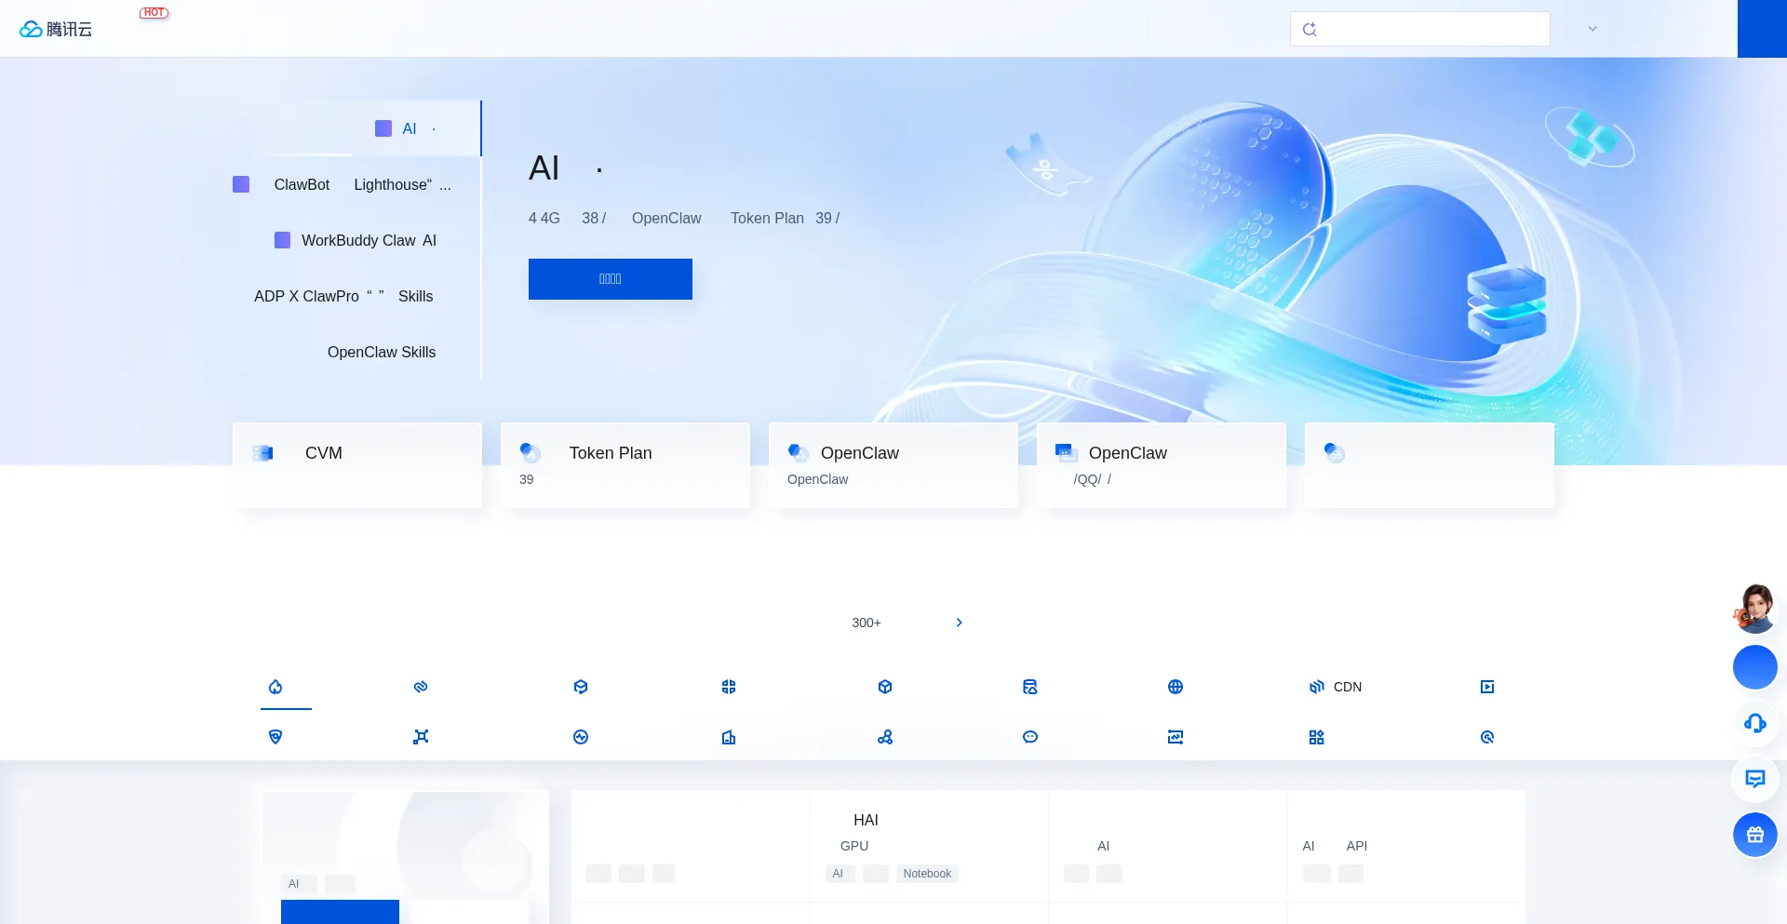Select the shield security category icon
The image size is (1787, 924).
[275, 737]
